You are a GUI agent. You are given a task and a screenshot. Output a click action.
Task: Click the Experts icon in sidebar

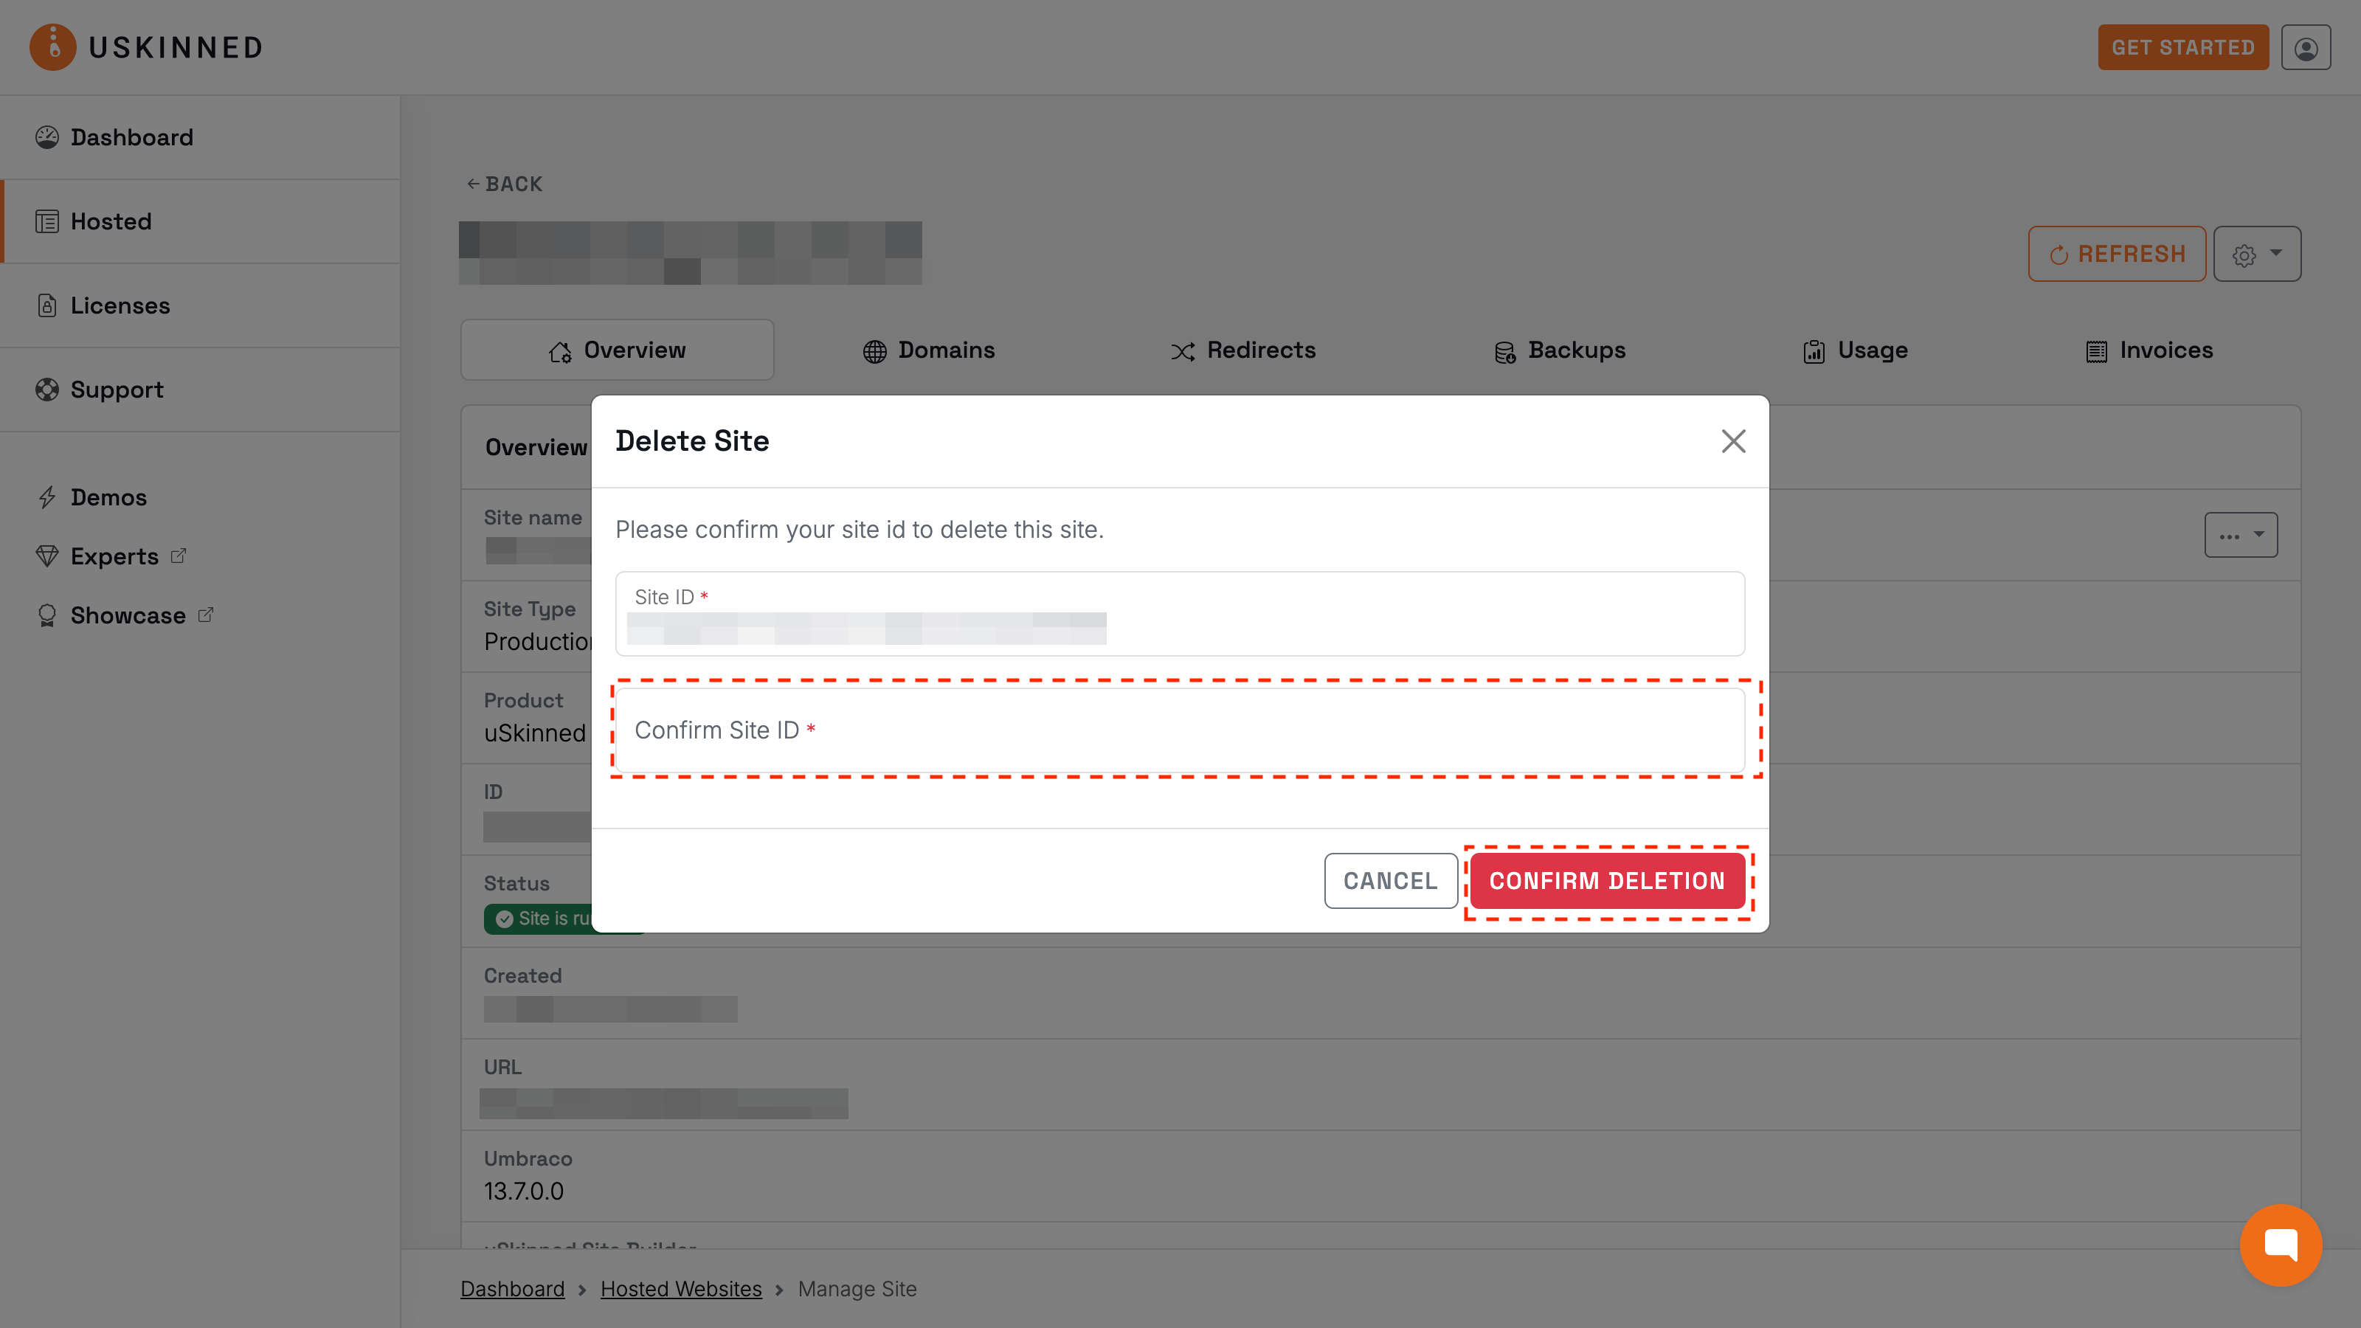(48, 556)
